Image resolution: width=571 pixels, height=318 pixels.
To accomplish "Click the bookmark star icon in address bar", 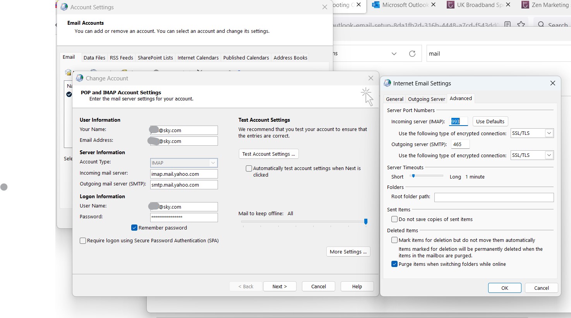I will [521, 25].
